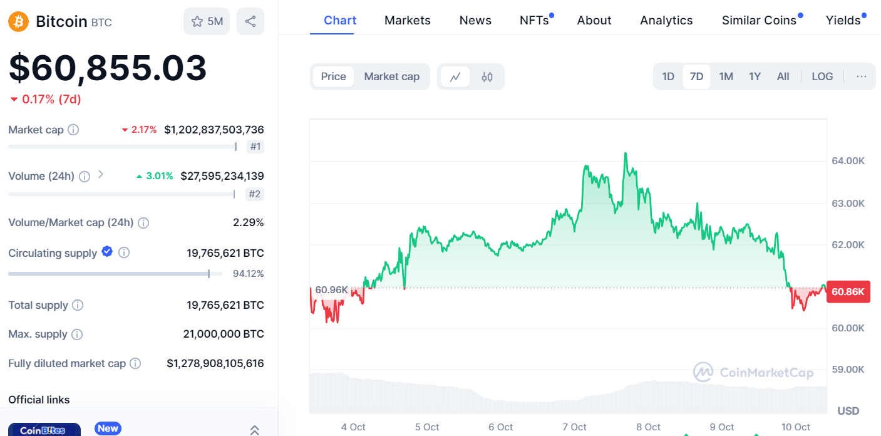Set chart range to All
This screenshot has height=436, width=881.
783,76
